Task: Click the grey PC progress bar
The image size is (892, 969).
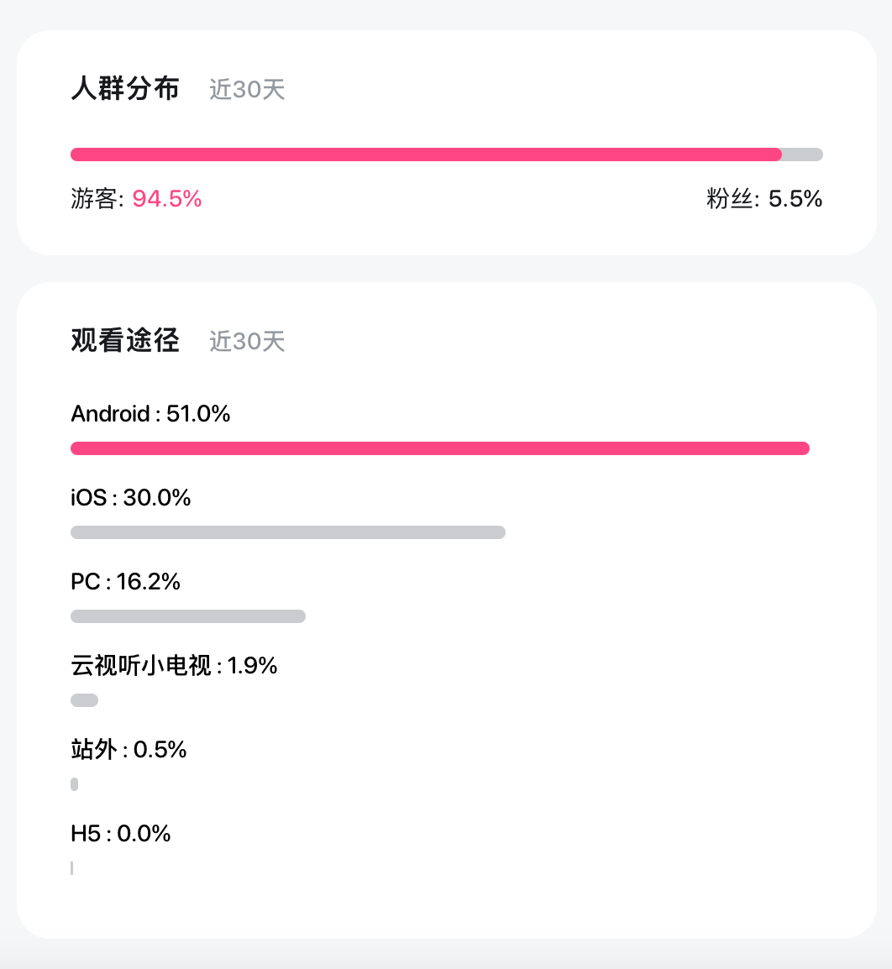Action: pos(188,616)
